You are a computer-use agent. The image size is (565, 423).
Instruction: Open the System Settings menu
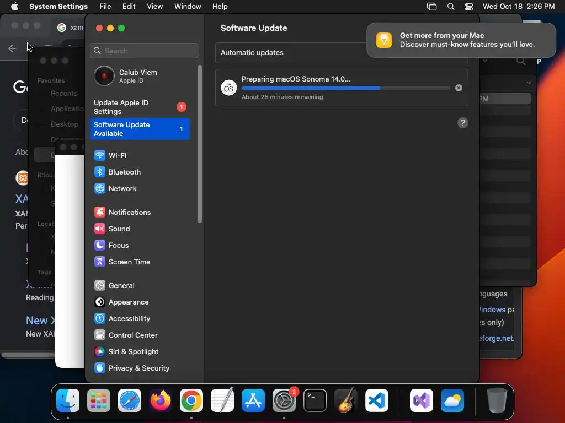[x=58, y=7]
